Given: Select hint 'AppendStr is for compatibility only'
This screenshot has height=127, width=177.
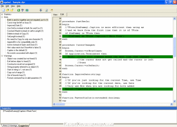Looking at the screenshot, I should click(x=22, y=42).
